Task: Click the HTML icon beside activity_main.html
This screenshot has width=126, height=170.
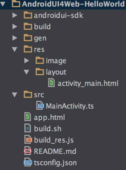Action: pyautogui.click(x=51, y=83)
